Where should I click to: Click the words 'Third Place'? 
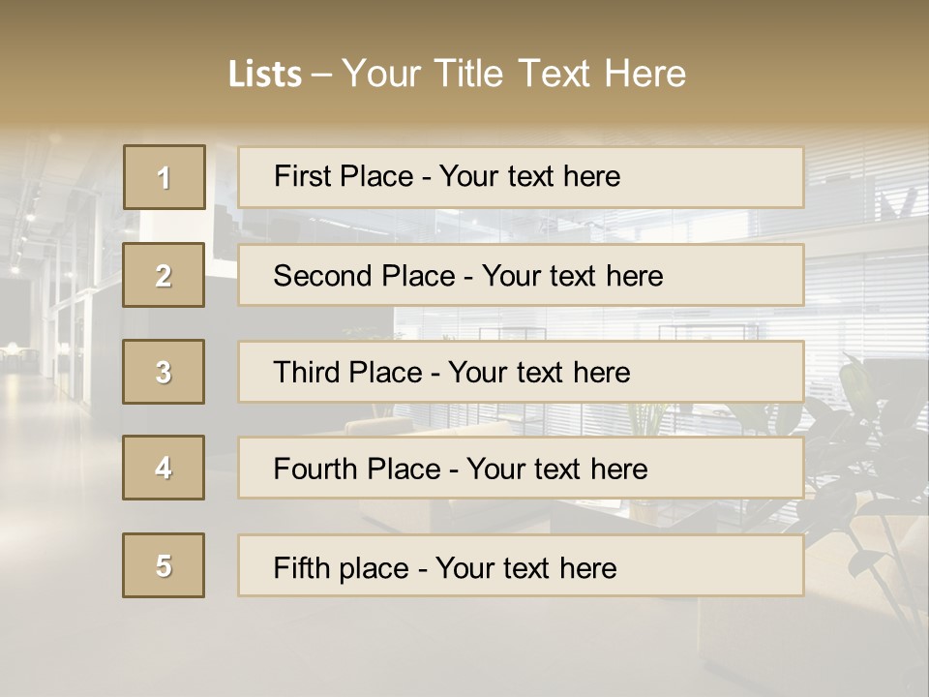coord(347,372)
